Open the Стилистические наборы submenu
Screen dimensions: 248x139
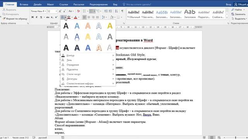88,83
